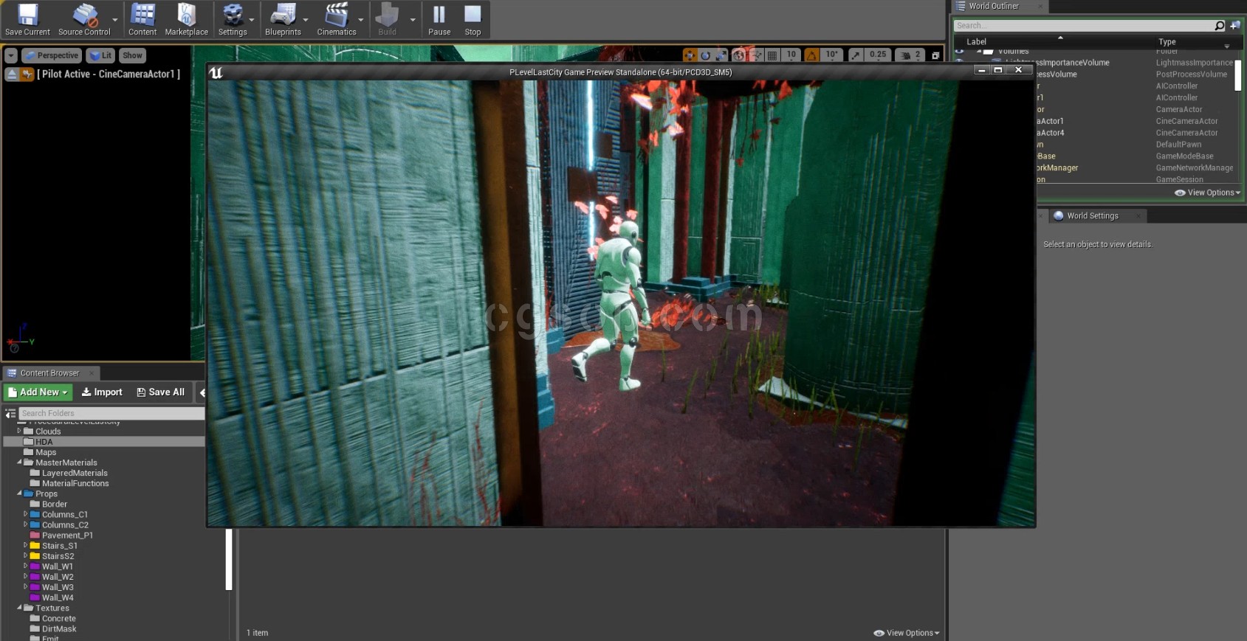Switch to the Content Browser tab
Viewport: 1247px width, 641px height.
pos(49,373)
